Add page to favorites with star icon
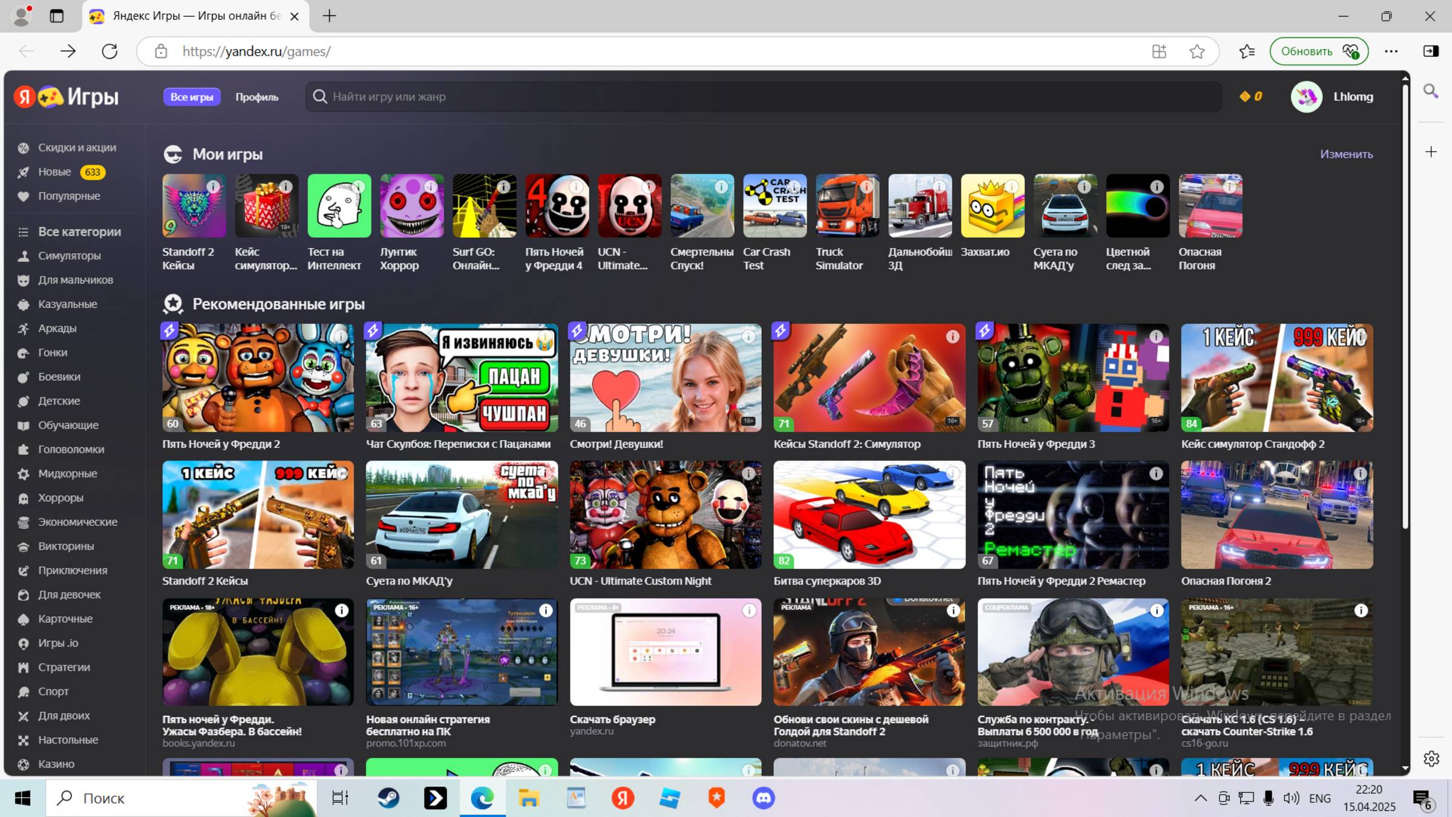Viewport: 1452px width, 817px height. click(1197, 51)
